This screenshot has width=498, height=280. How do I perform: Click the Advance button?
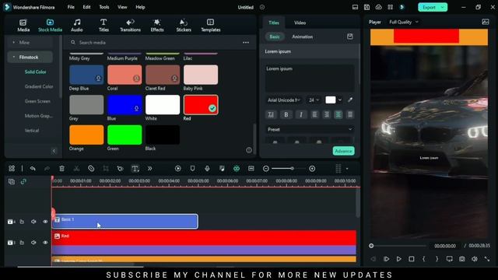[344, 151]
